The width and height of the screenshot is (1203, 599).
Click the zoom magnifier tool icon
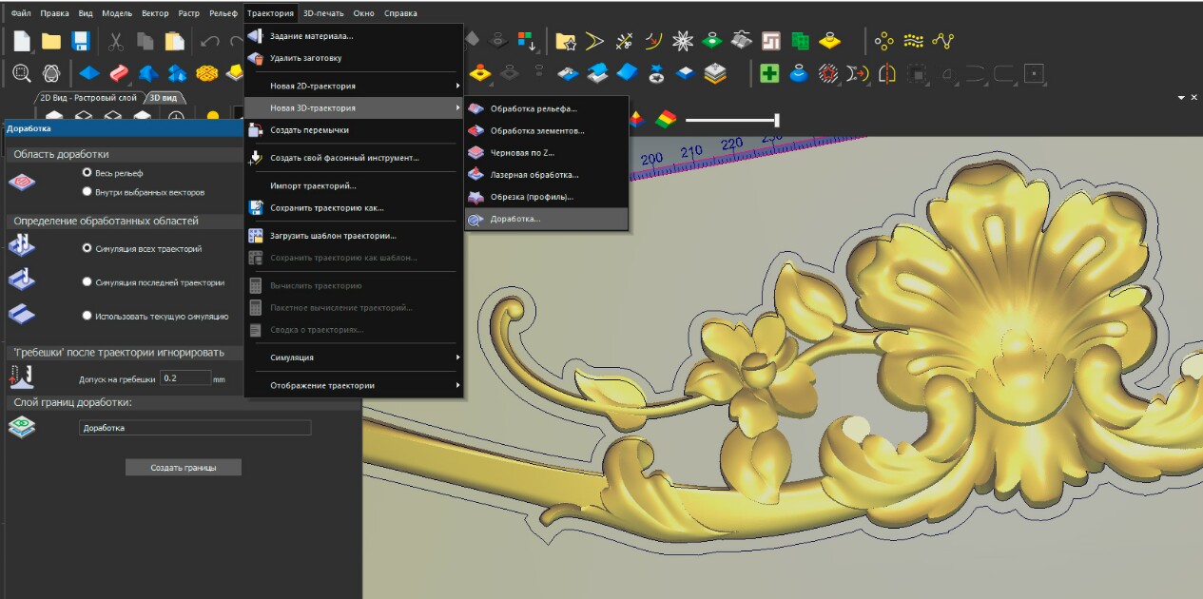(22, 72)
